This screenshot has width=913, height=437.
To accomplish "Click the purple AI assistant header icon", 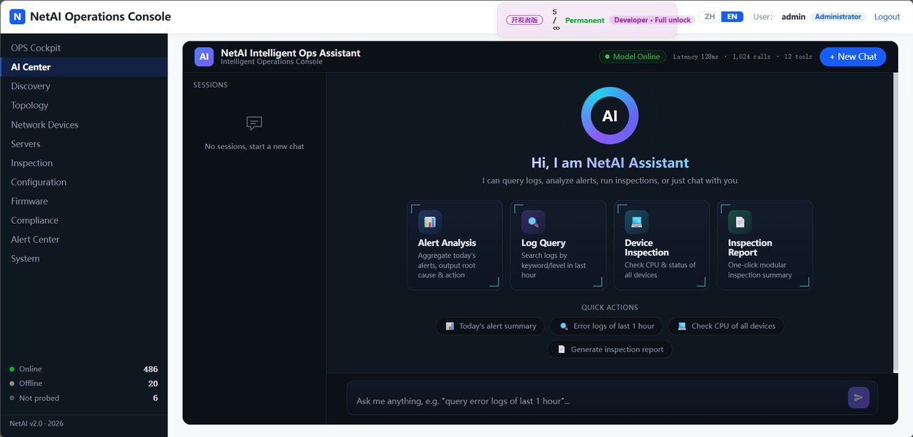I will pyautogui.click(x=204, y=57).
